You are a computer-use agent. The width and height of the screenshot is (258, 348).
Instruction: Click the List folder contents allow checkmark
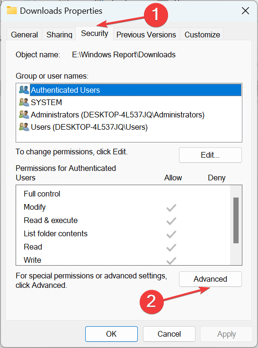171,234
